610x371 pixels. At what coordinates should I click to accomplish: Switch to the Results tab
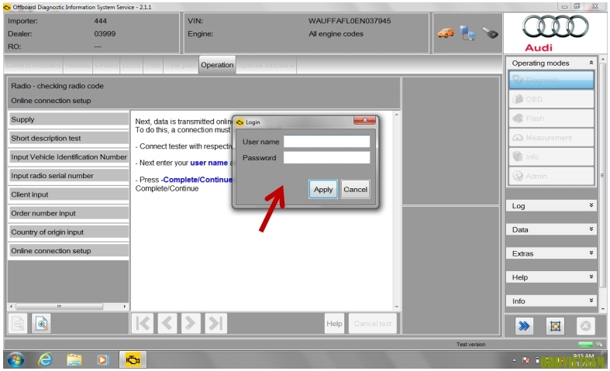[x=78, y=65]
